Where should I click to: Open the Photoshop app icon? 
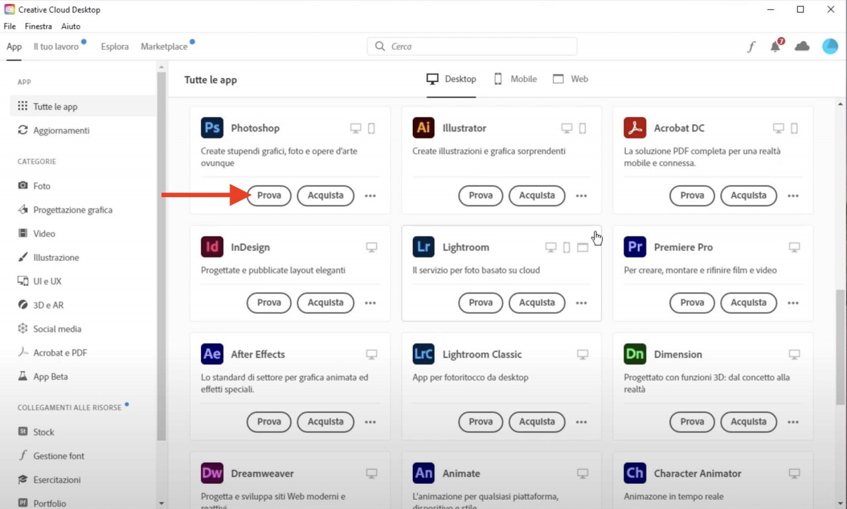click(212, 128)
